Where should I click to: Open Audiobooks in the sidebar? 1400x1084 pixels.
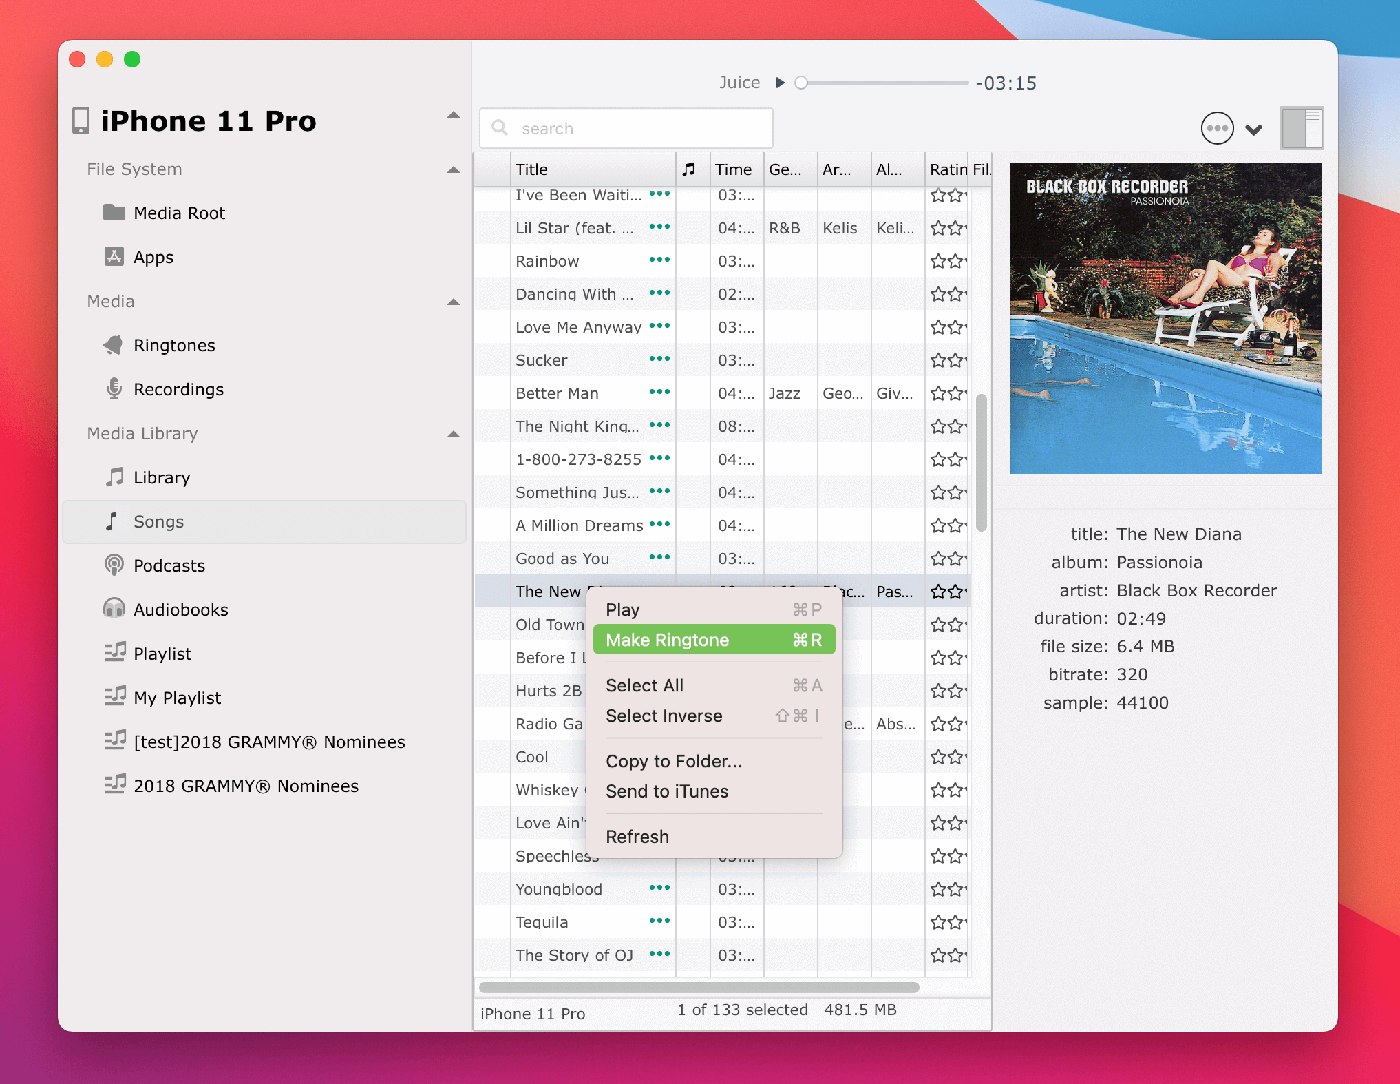point(165,609)
